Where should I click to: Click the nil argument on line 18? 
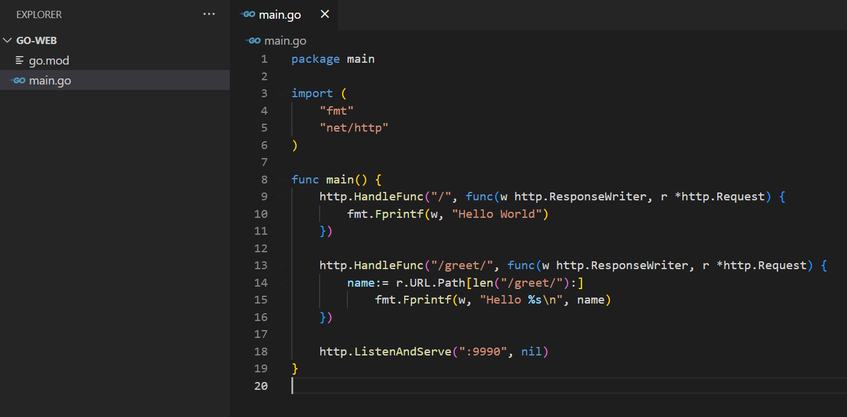(x=531, y=352)
